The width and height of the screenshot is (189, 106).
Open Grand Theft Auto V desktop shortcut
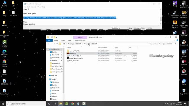[184, 24]
